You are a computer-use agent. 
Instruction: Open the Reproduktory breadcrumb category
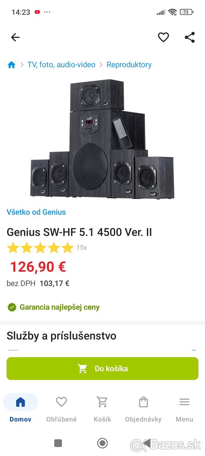point(129,65)
